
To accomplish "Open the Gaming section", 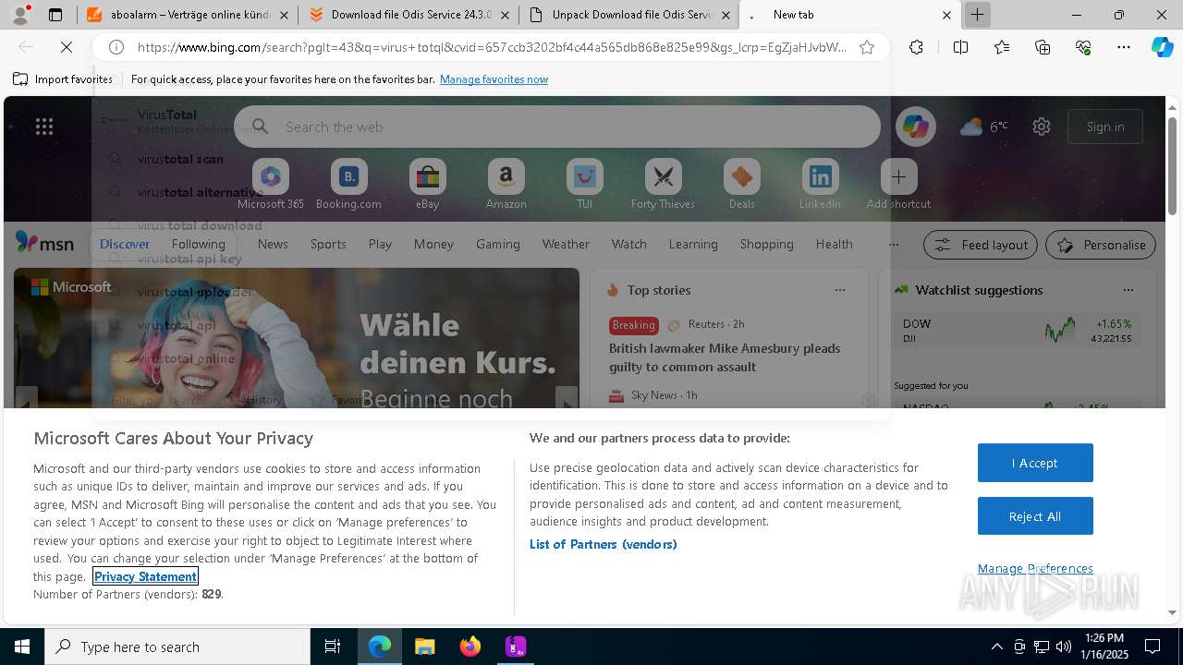I will tap(498, 244).
